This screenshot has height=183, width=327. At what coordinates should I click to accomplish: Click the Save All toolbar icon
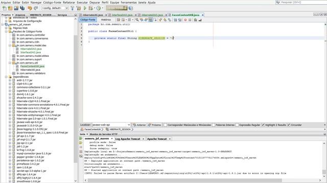[x=22, y=8]
